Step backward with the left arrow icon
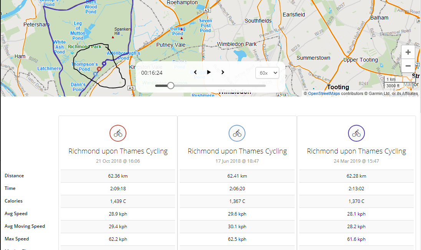The image size is (421, 250). click(x=195, y=72)
